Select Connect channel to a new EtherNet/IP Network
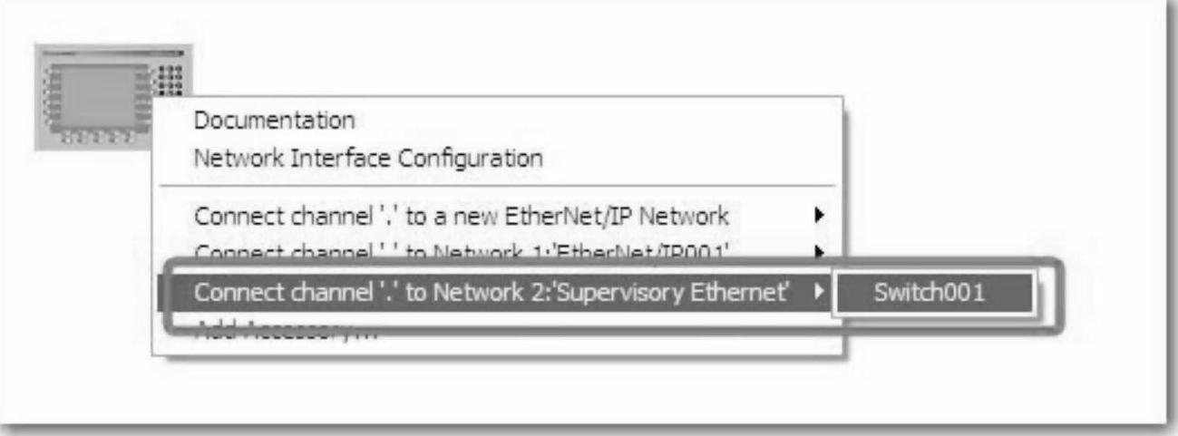The height and width of the screenshot is (436, 1178). pyautogui.click(x=462, y=216)
